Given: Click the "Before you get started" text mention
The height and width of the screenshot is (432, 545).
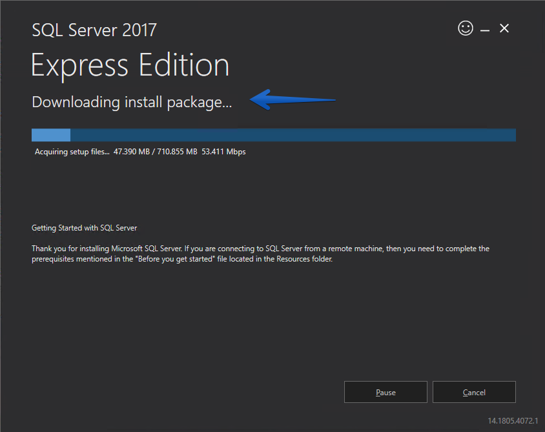Looking at the screenshot, I should (x=176, y=259).
